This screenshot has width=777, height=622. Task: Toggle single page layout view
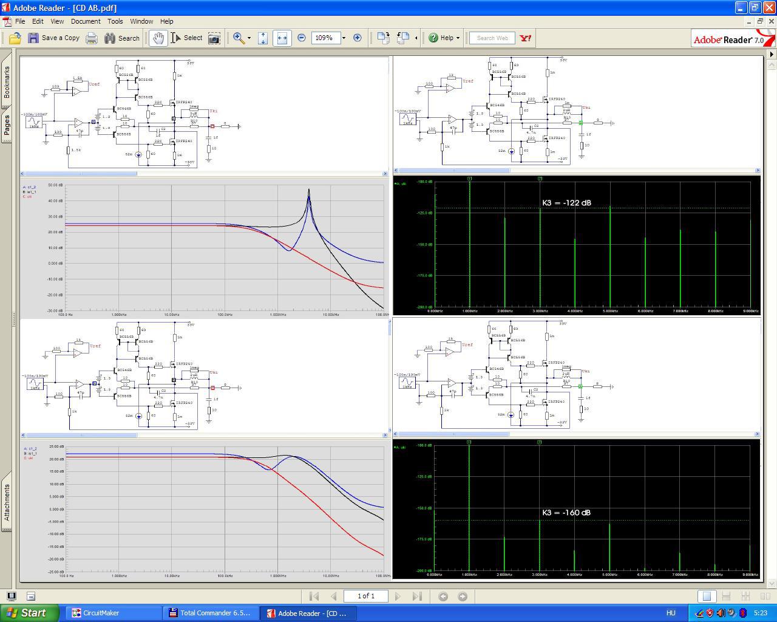pos(707,596)
